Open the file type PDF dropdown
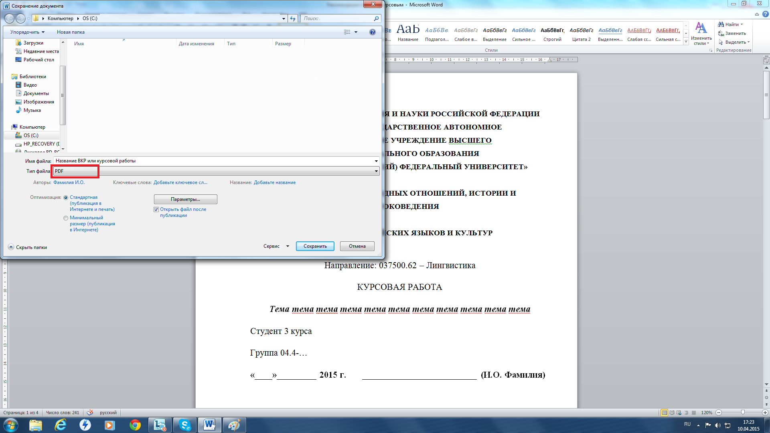The image size is (770, 433). pos(217,171)
